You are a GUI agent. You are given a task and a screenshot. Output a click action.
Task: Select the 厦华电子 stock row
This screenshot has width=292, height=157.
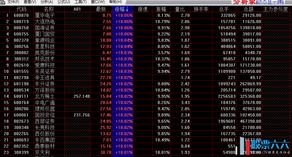pos(45,15)
